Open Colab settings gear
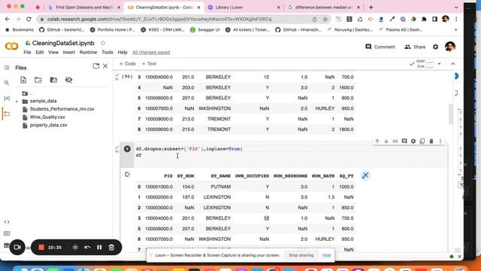 [435, 47]
